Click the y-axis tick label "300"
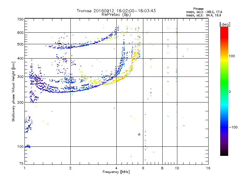245x183 pixels. pyautogui.click(x=20, y=77)
